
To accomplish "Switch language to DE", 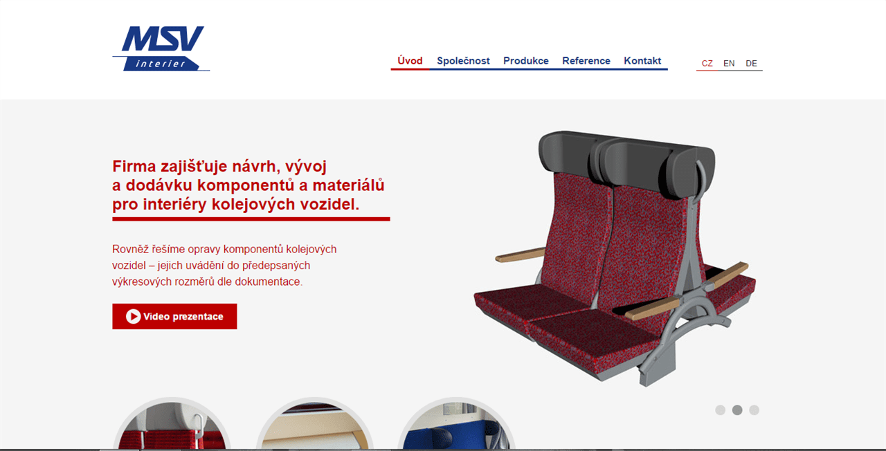I will (x=751, y=63).
